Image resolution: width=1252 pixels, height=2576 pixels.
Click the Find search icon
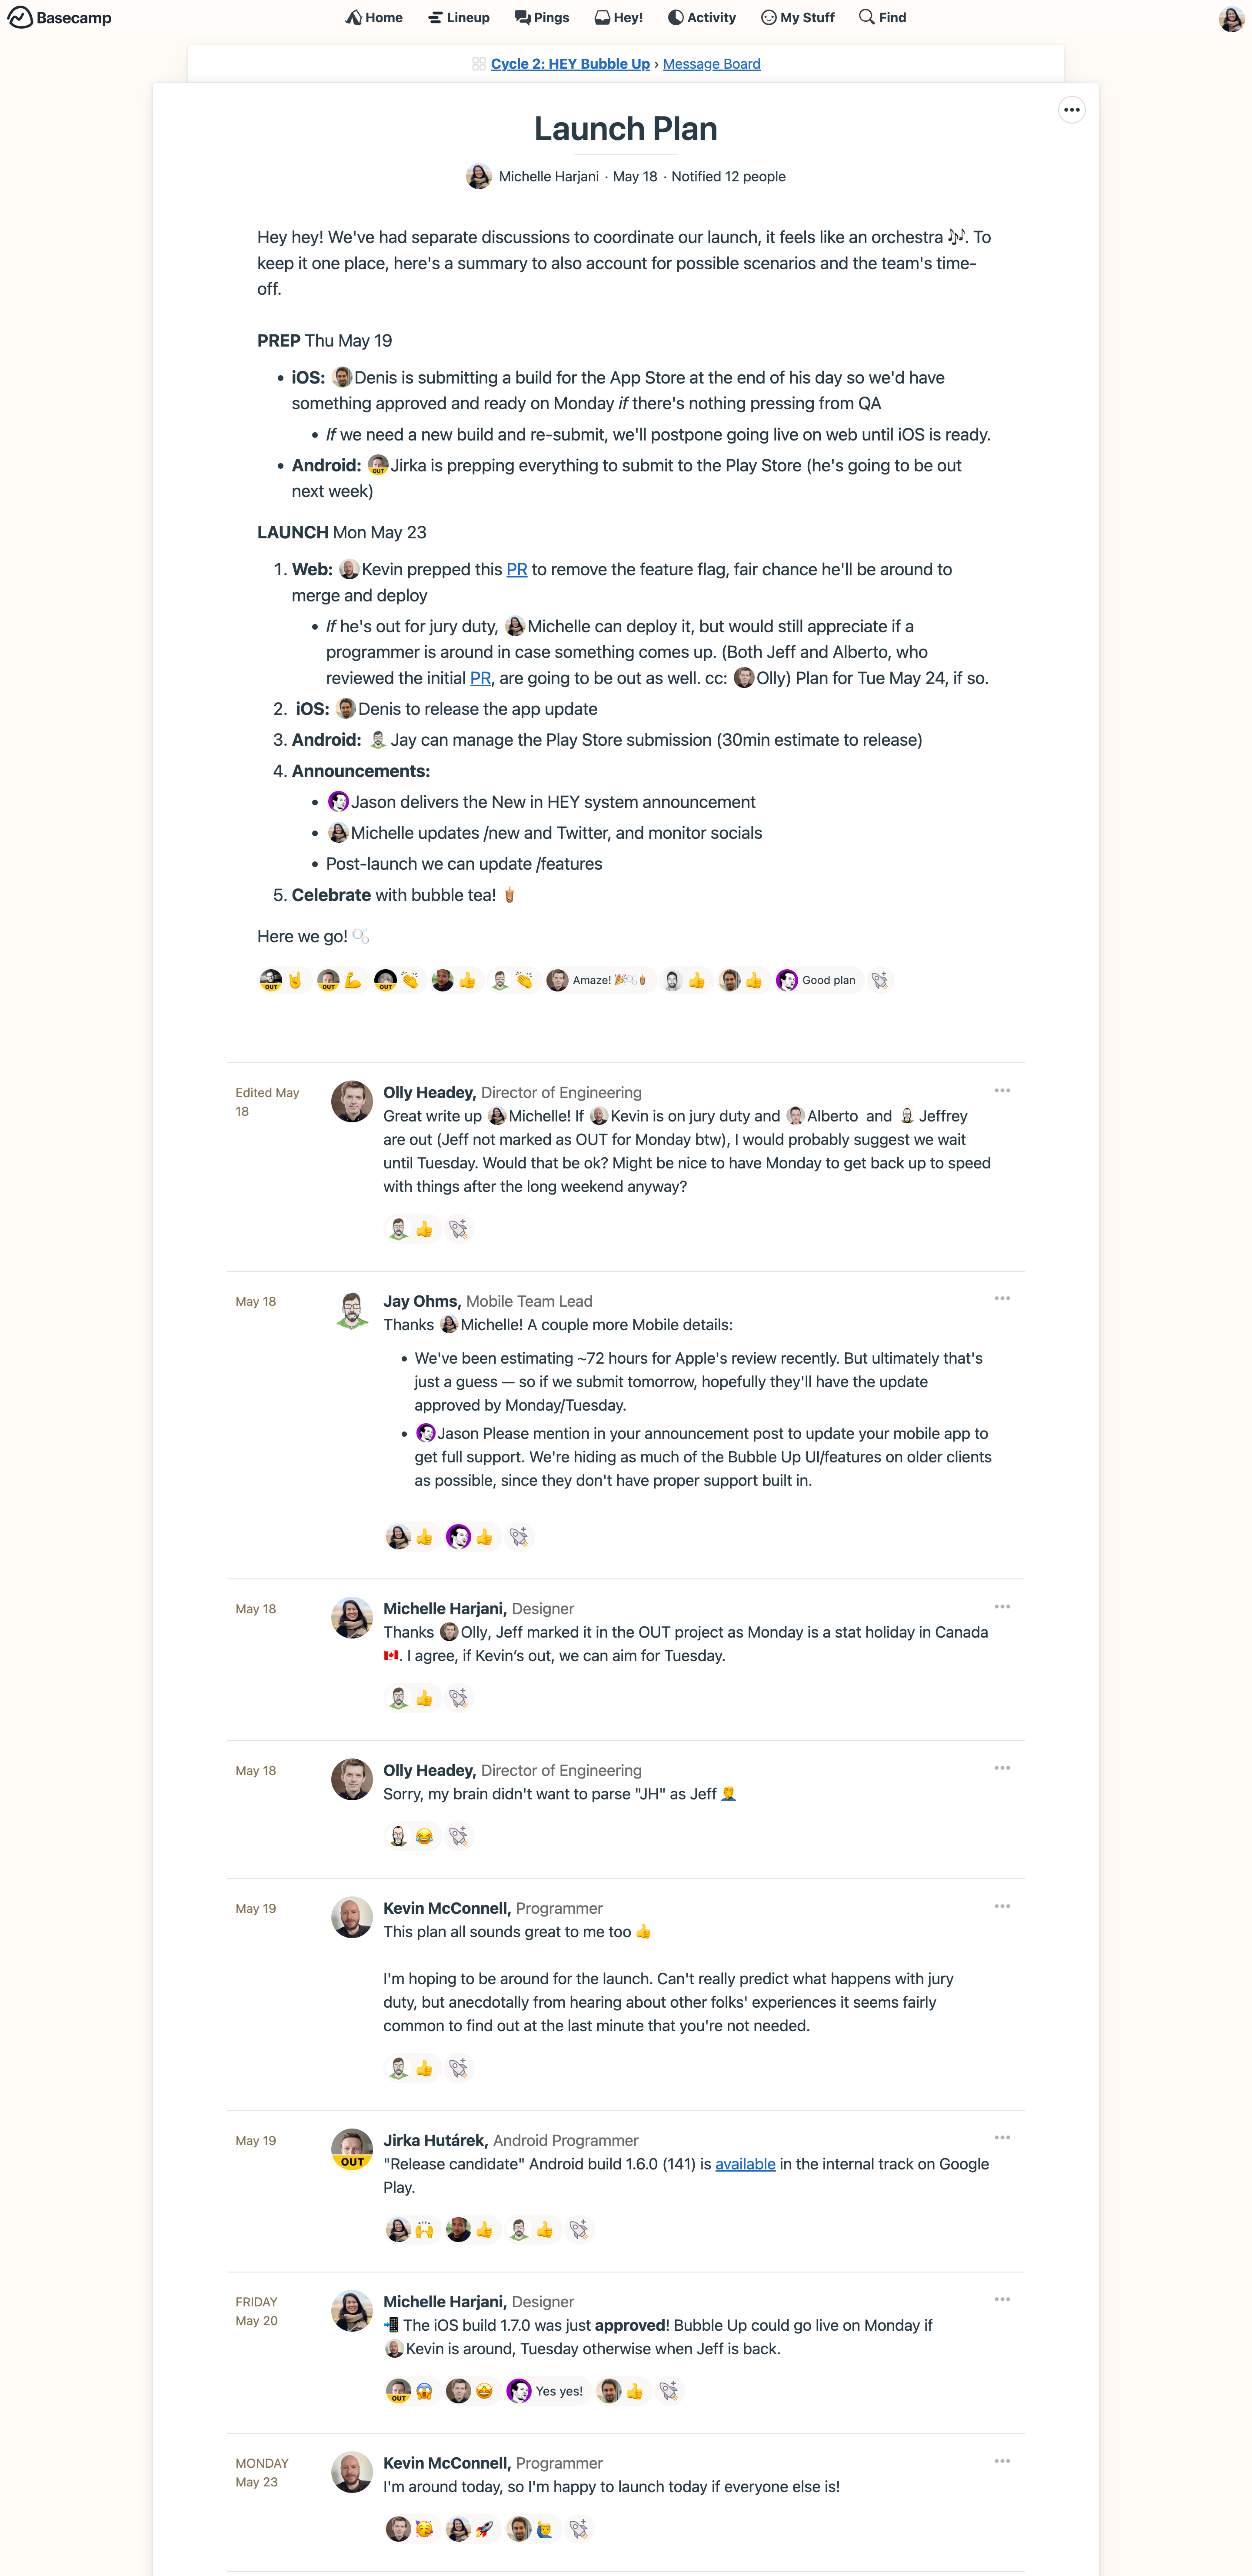867,17
